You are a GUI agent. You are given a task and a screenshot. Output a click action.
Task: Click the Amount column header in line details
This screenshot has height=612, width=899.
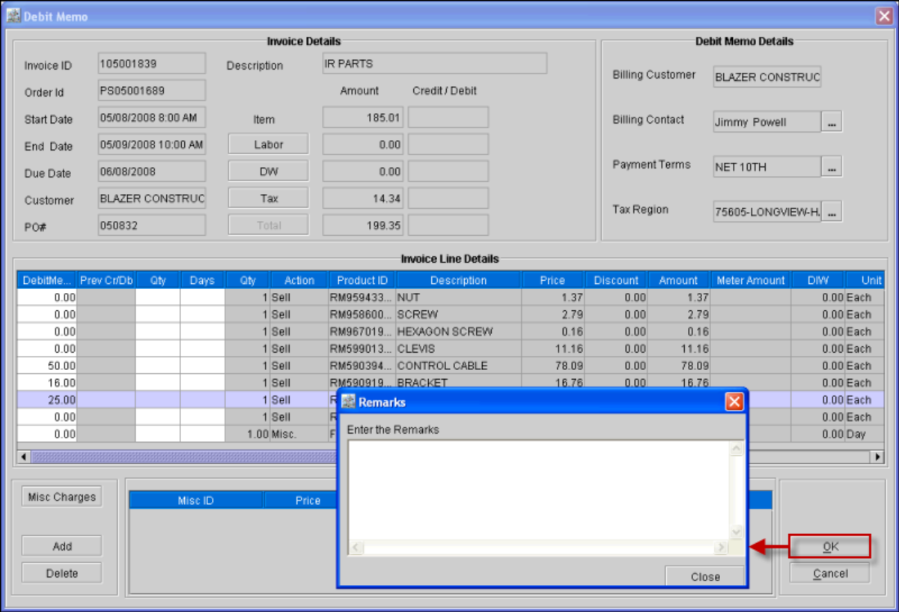tap(678, 280)
